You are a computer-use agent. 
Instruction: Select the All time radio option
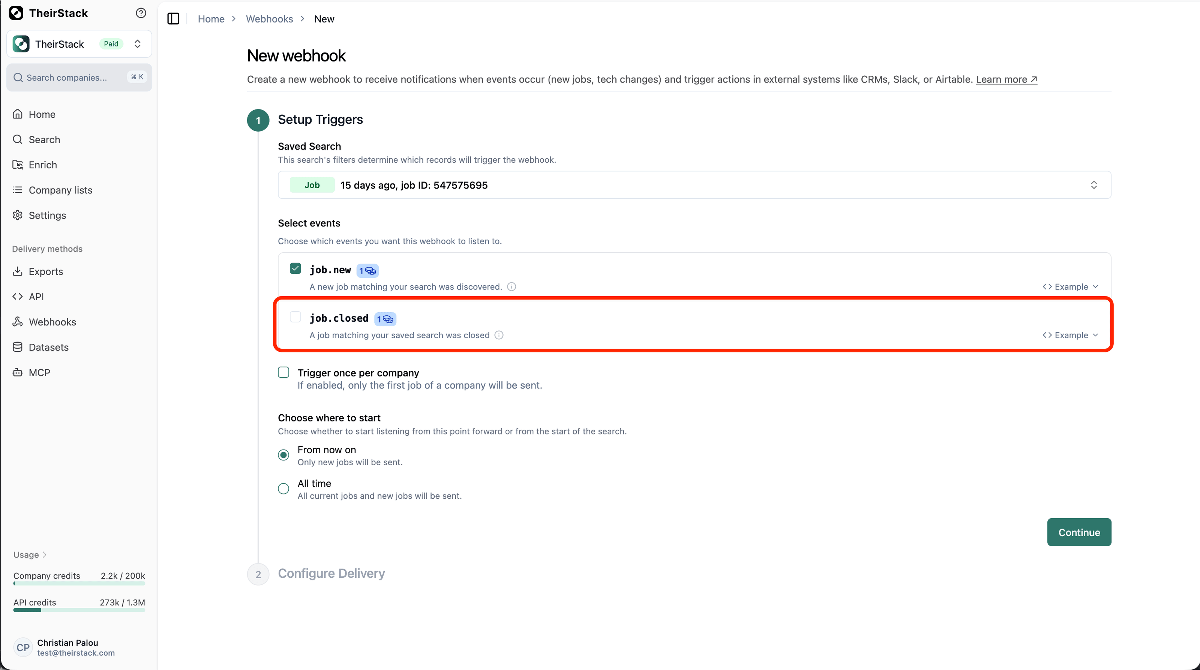(x=283, y=489)
